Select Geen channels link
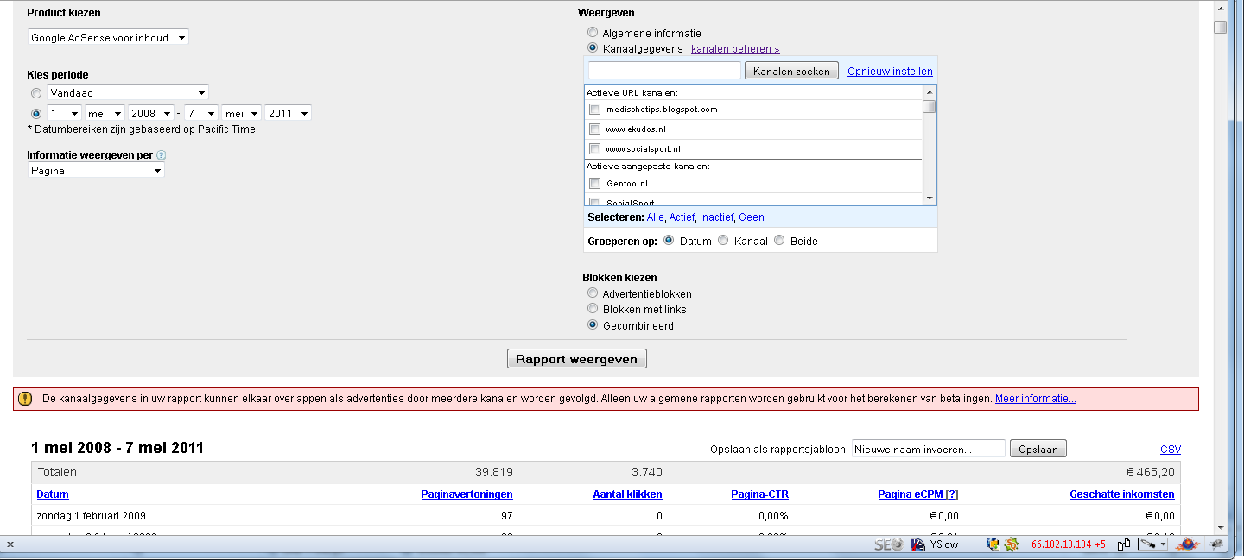 point(752,217)
